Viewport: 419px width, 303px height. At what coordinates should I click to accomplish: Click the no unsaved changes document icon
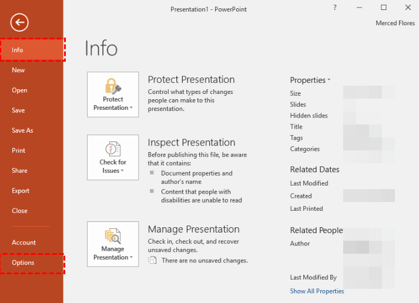tap(153, 260)
